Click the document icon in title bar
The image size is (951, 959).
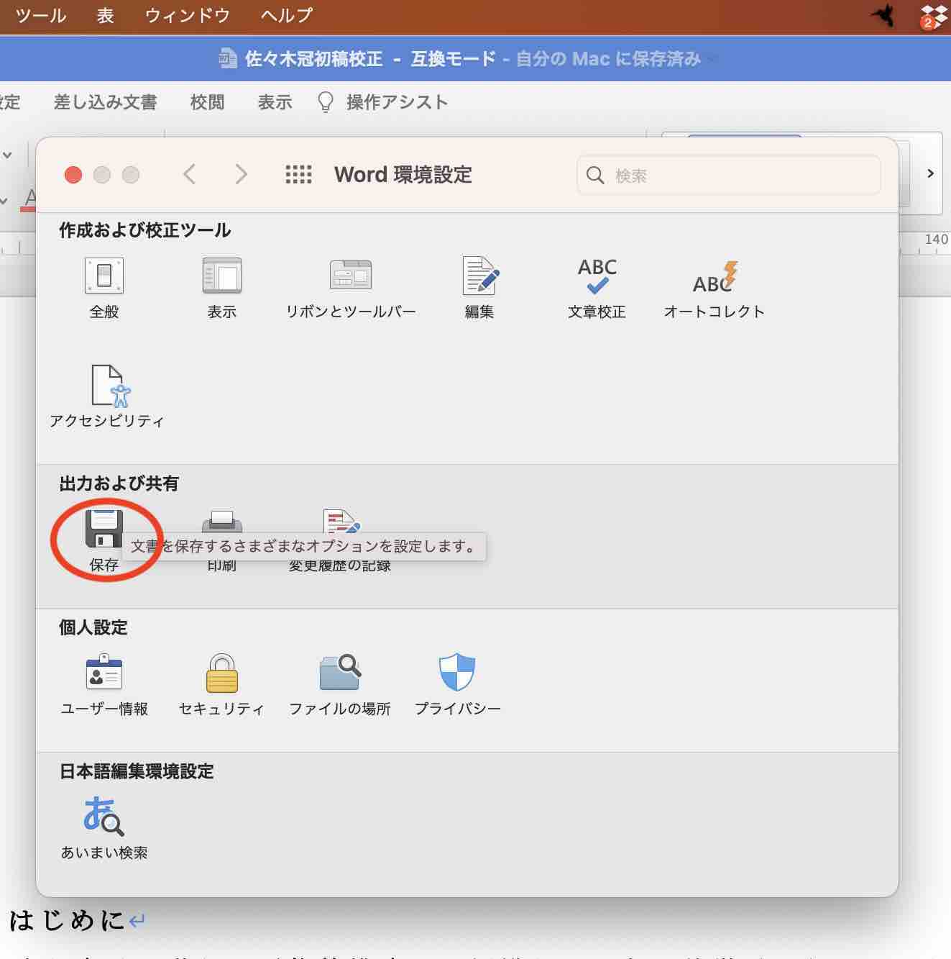point(228,59)
